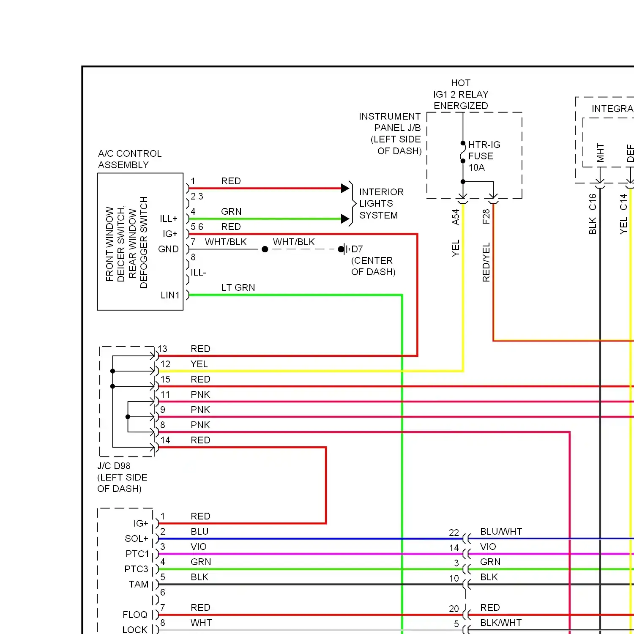Select the PNK label on J/C pin 11
The image size is (634, 634).
pos(200,394)
